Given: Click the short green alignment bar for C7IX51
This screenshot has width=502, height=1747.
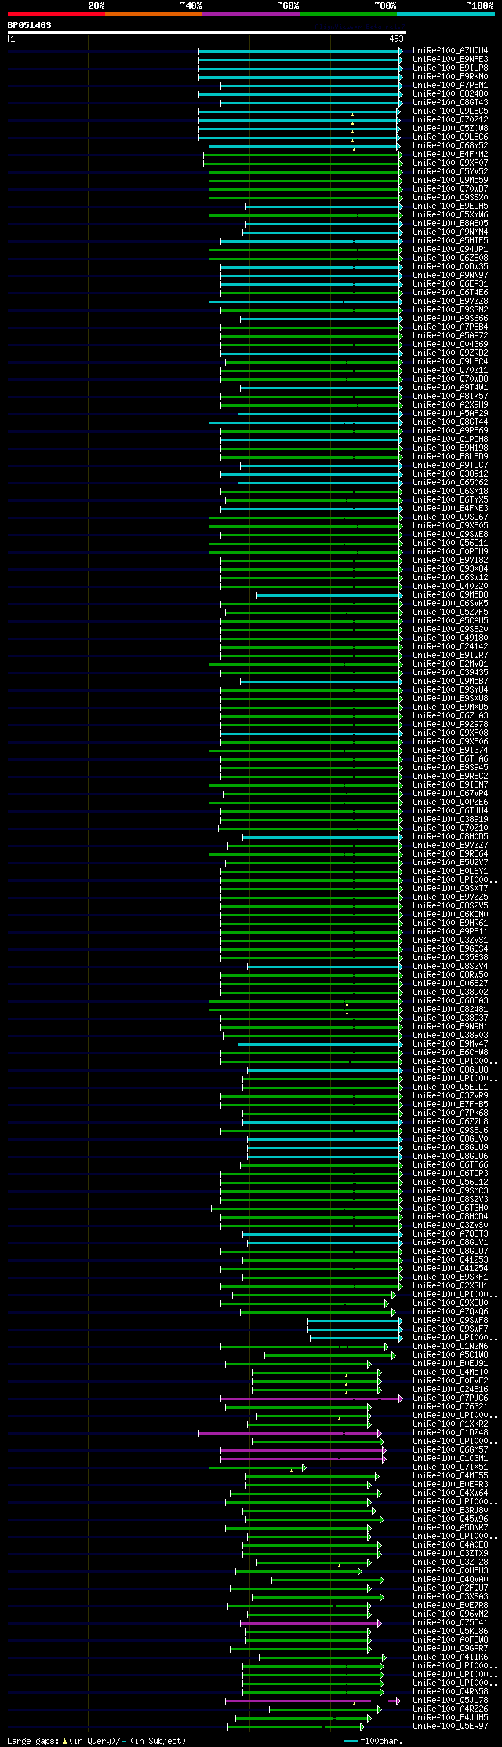Looking at the screenshot, I should 257,1467.
